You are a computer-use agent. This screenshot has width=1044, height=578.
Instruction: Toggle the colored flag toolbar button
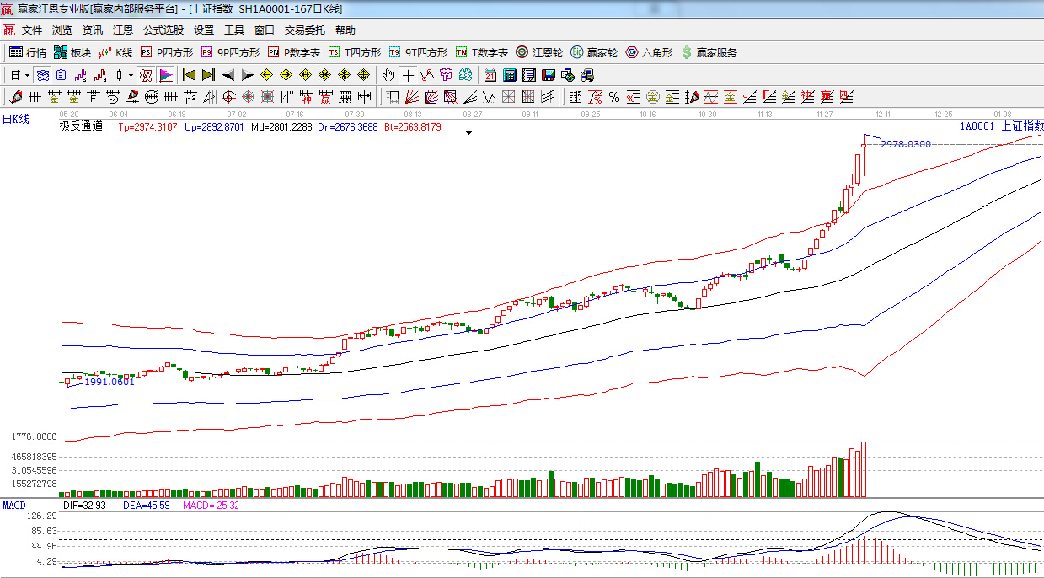(165, 75)
